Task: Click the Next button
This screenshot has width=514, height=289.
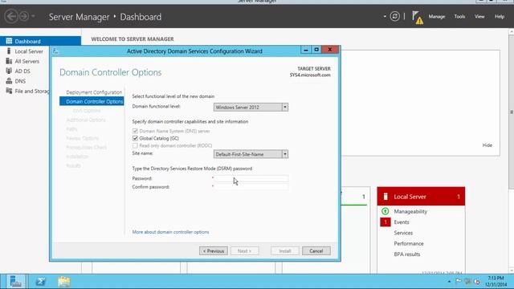Action: (244, 251)
